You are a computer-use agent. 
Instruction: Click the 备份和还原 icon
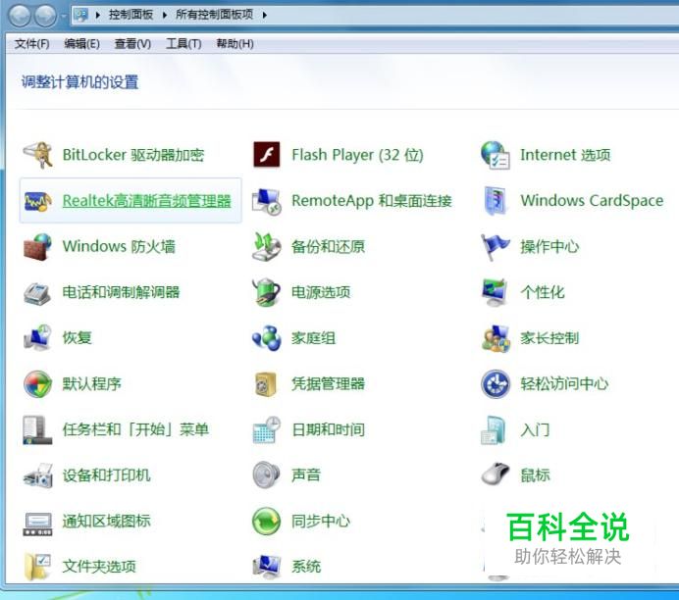click(266, 247)
